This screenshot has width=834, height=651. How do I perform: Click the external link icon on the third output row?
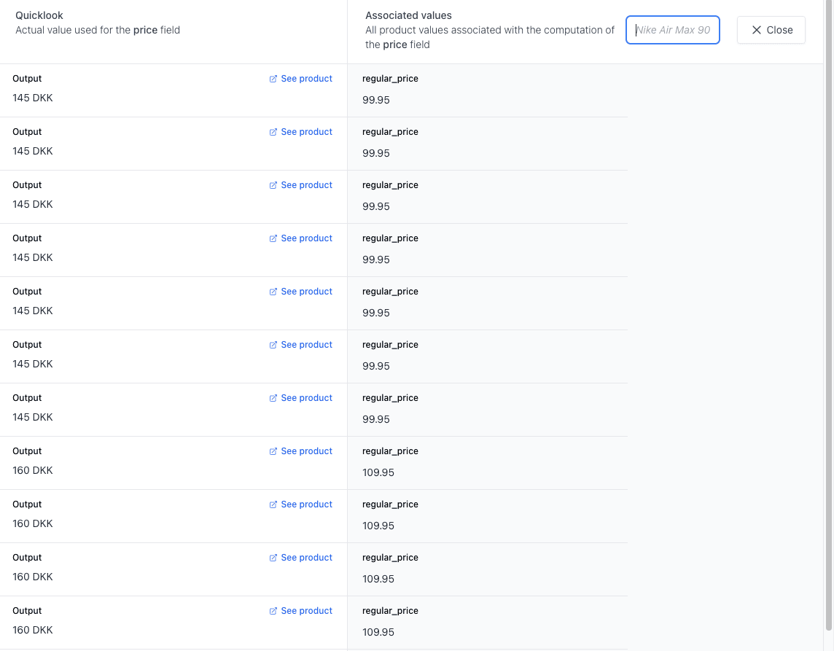[273, 184]
